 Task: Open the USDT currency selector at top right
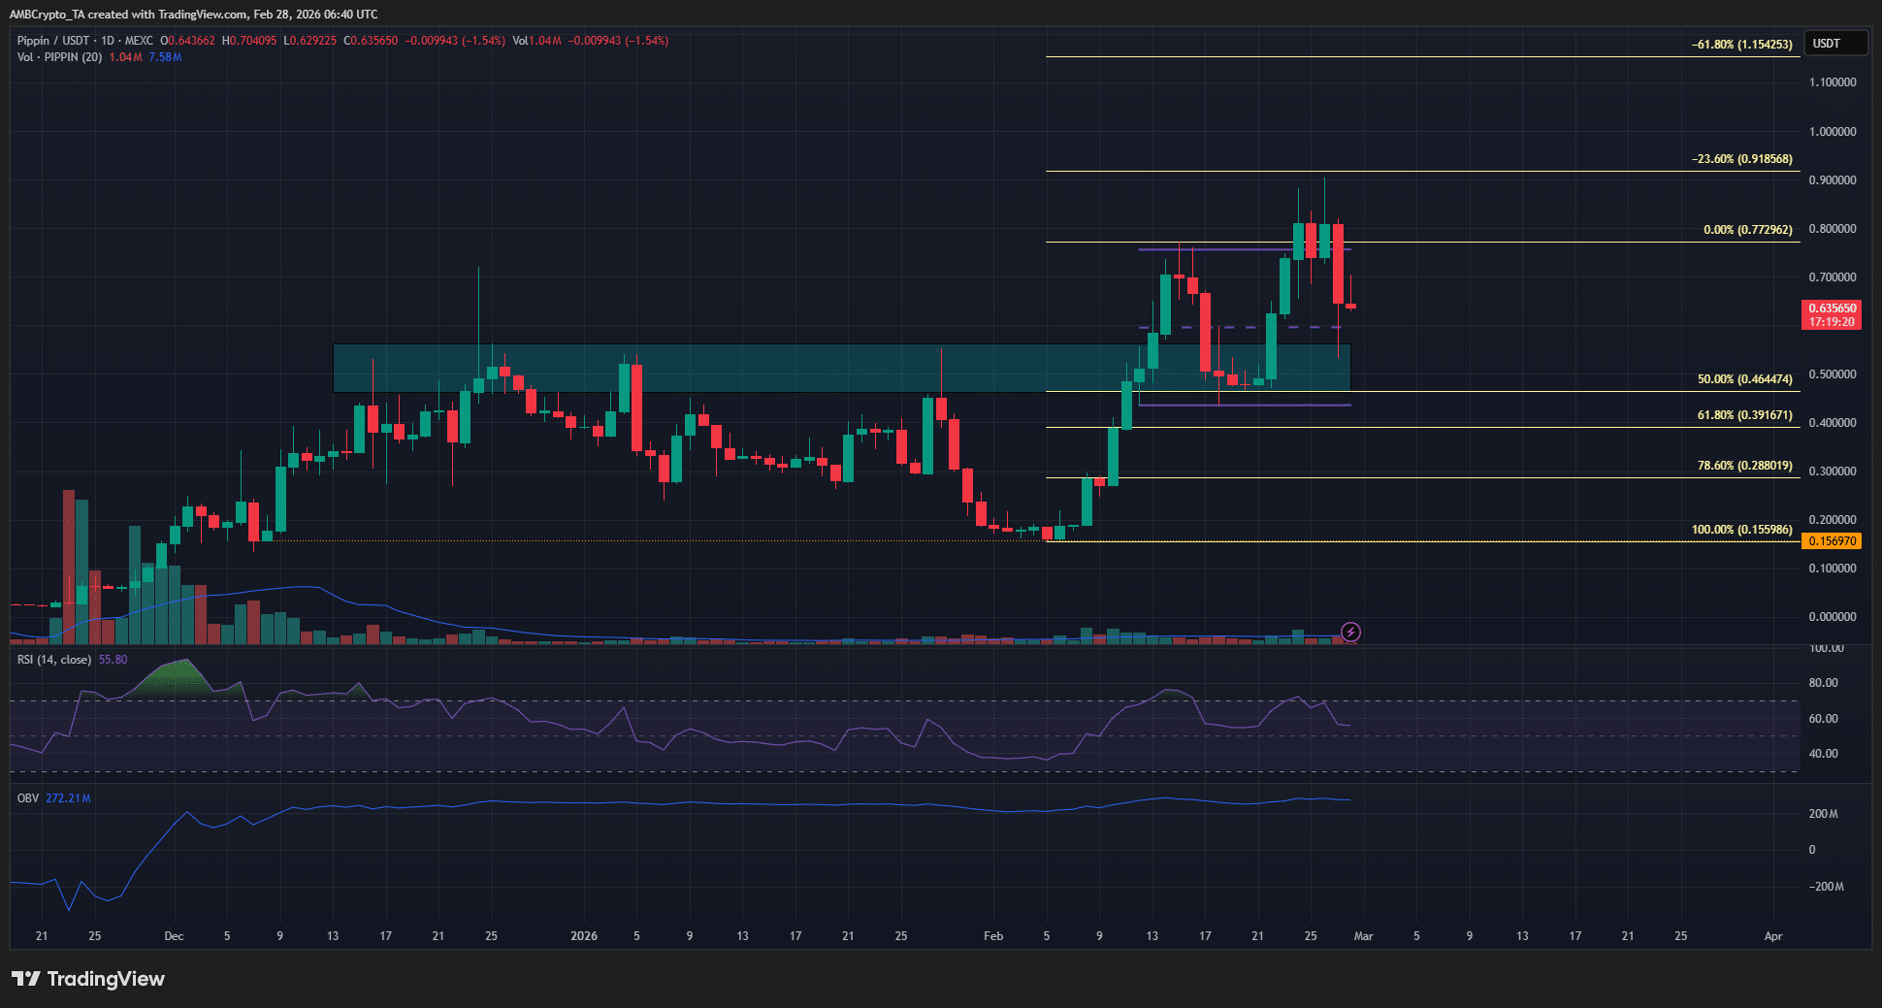[1834, 42]
